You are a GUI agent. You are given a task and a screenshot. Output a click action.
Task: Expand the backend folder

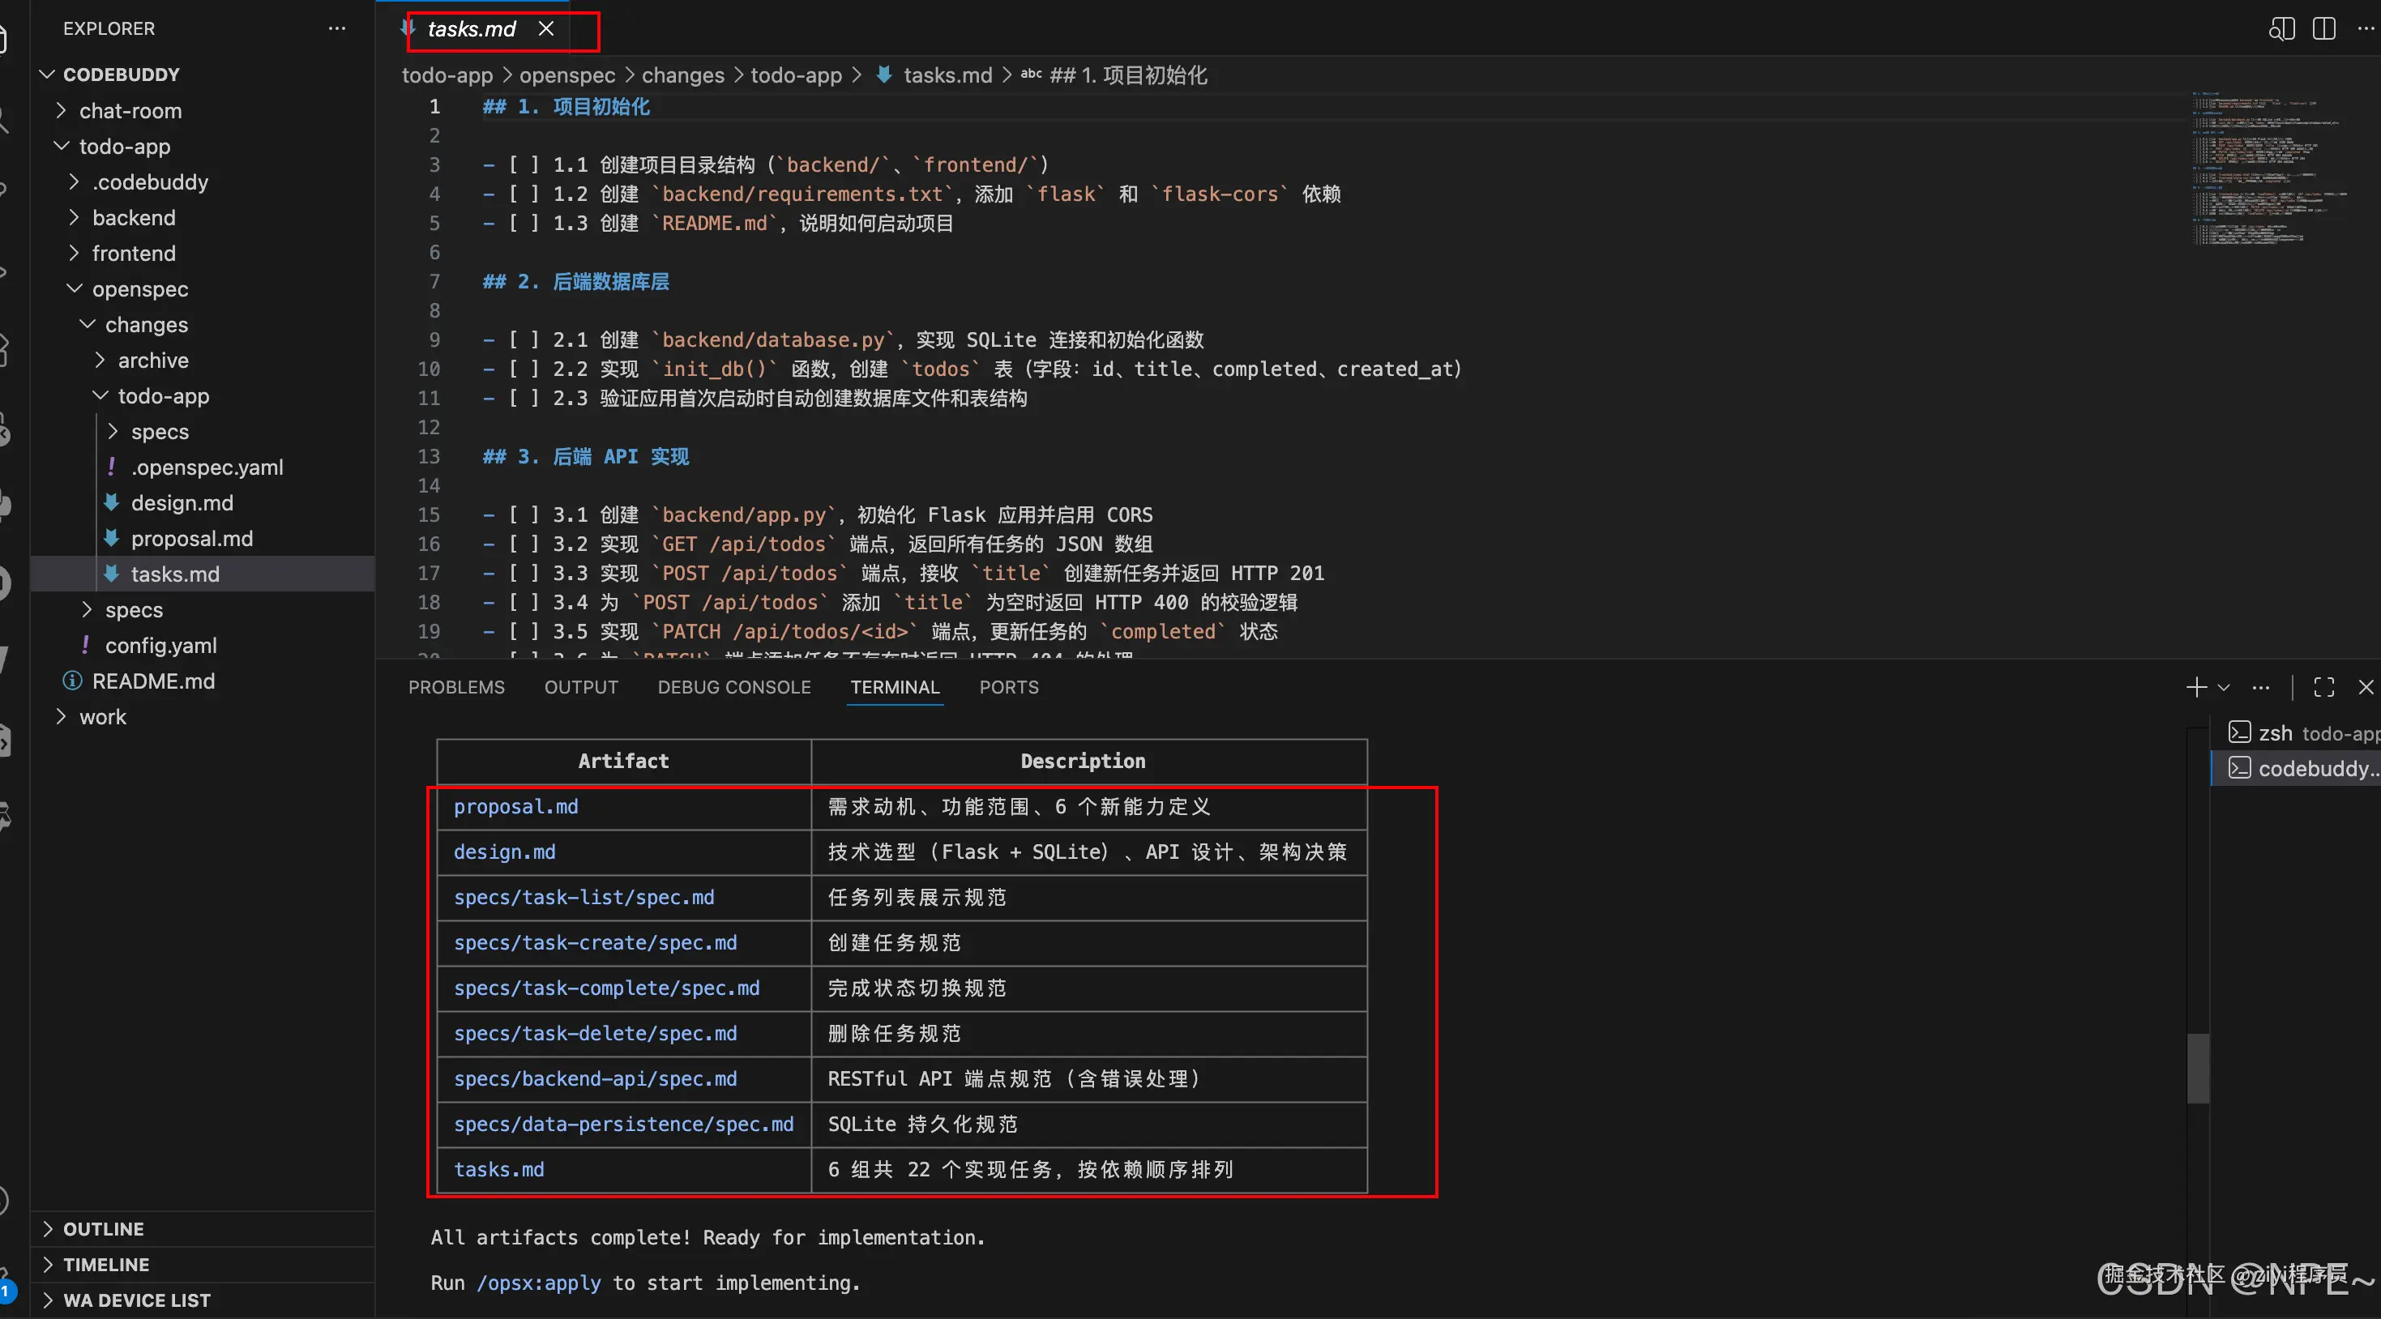tap(134, 217)
